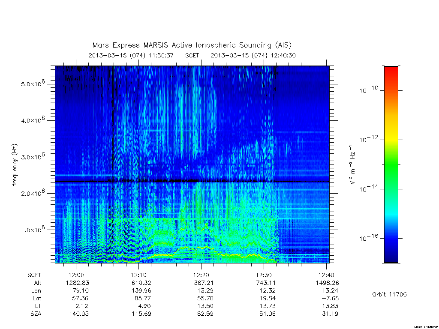Click altitude value '743.11'

(266, 283)
